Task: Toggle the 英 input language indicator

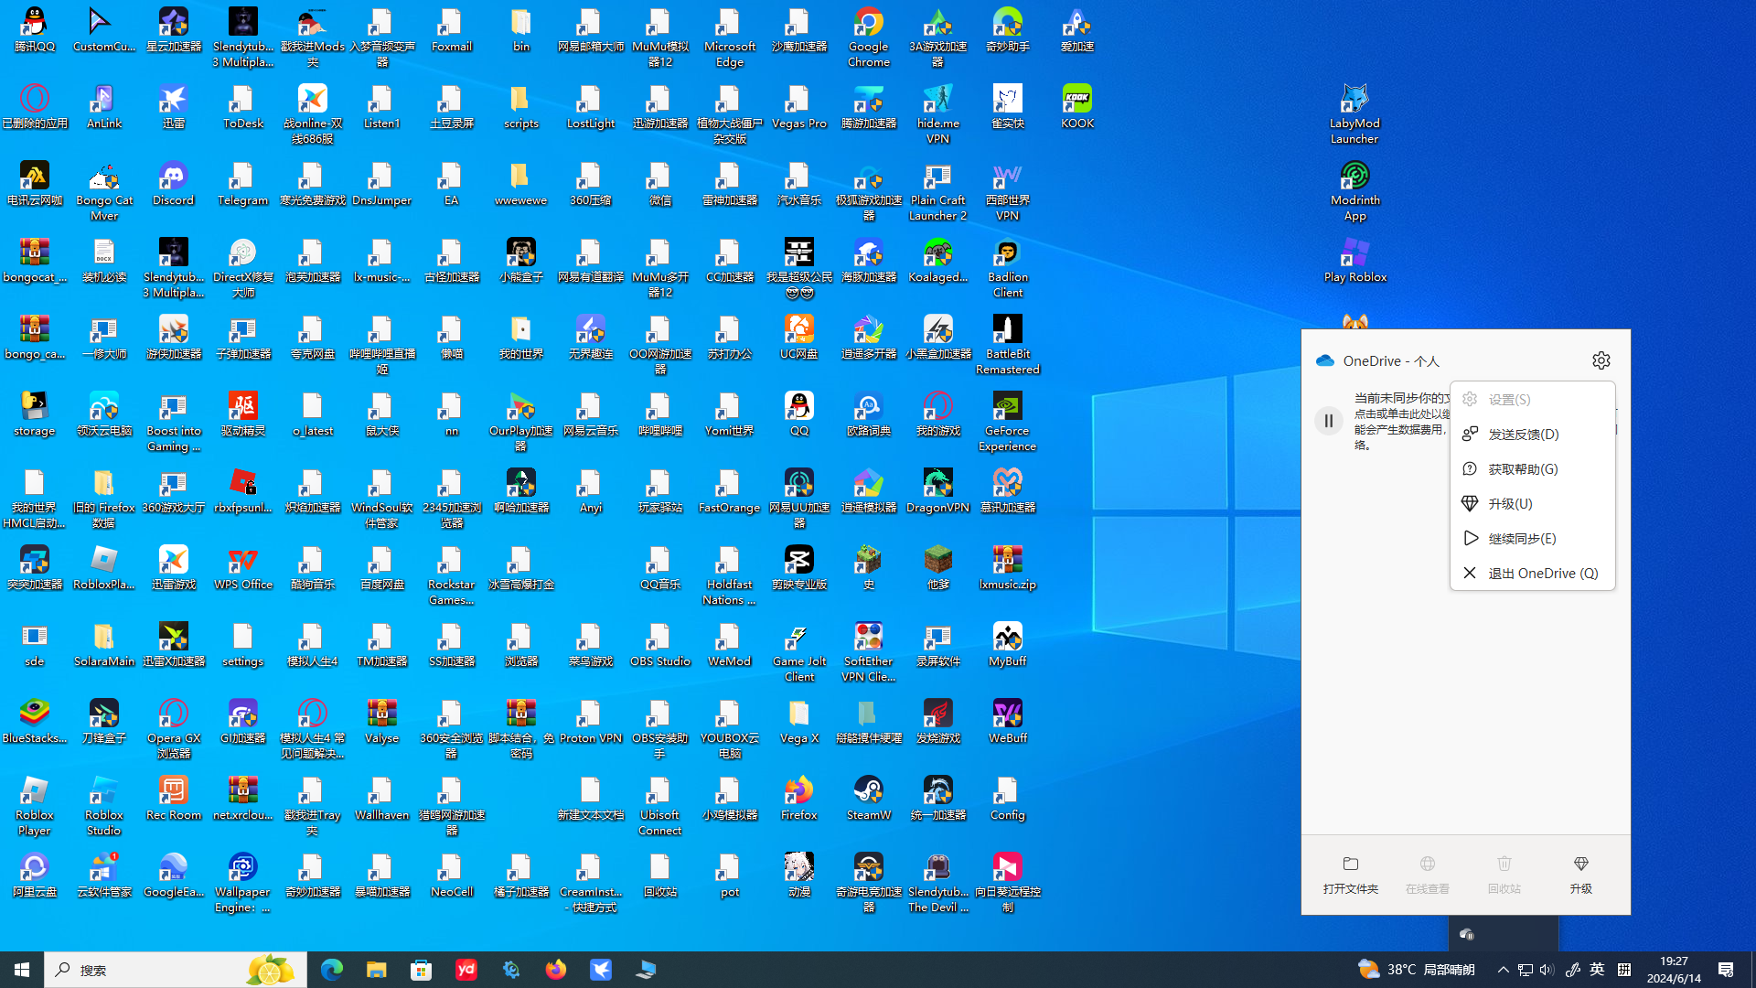Action: coord(1597,970)
